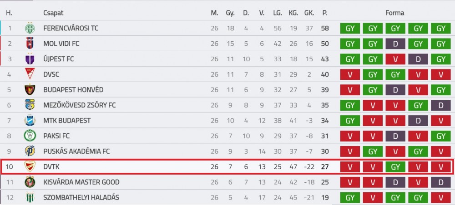Click the Puskás Akadémia FC crest

pos(30,151)
